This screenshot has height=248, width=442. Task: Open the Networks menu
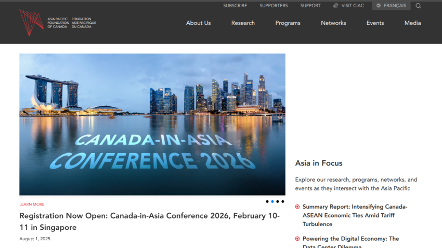click(x=333, y=23)
